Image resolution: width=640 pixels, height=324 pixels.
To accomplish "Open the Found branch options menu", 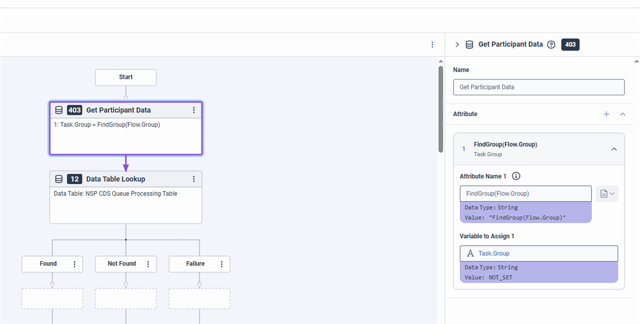I will (x=75, y=264).
